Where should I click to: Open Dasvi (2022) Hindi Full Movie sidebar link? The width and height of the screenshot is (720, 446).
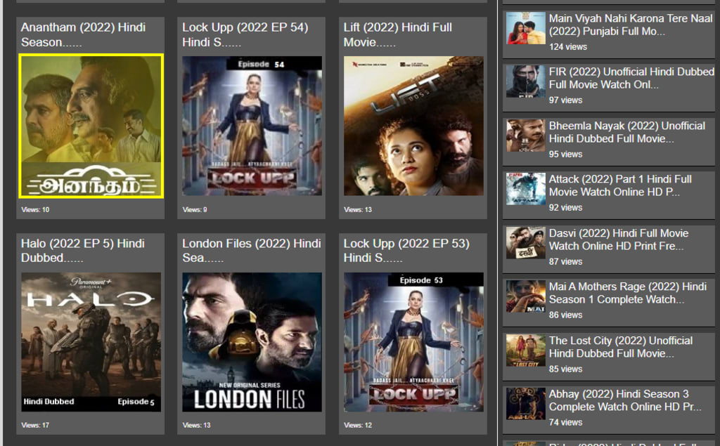point(619,240)
